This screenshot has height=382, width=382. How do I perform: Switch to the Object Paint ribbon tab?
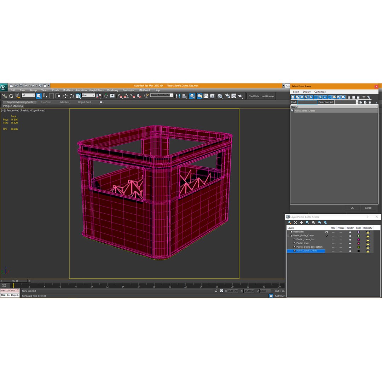(84, 102)
